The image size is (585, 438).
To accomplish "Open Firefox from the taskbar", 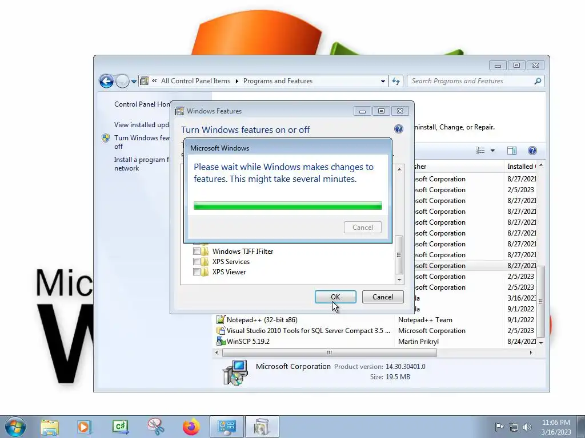I will (191, 427).
